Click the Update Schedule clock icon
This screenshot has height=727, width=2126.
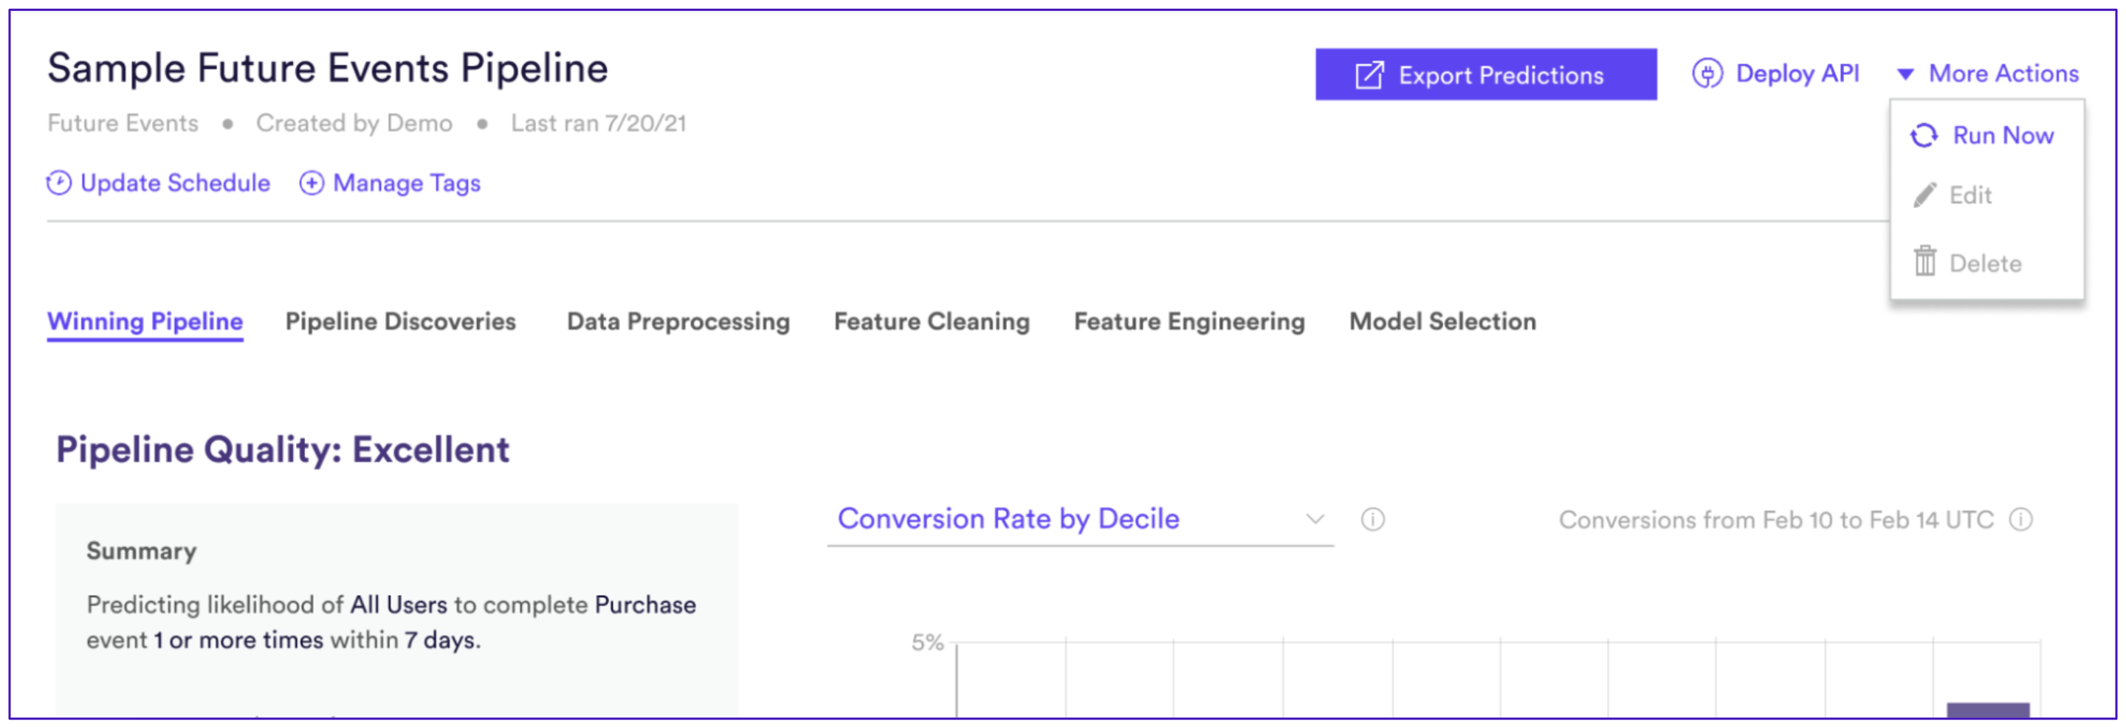pyautogui.click(x=58, y=183)
